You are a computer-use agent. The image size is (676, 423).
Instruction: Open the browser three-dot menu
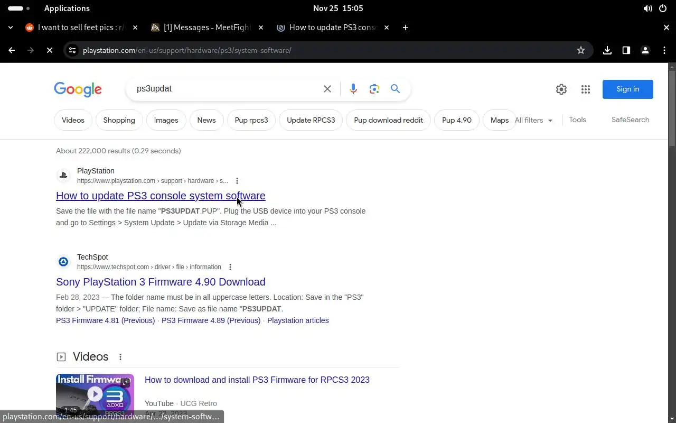(664, 50)
